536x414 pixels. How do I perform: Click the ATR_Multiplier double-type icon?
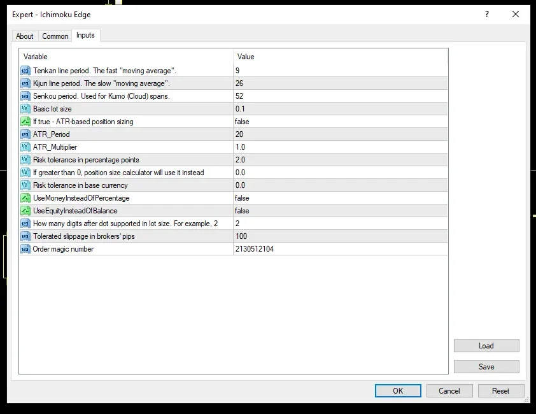tap(25, 147)
